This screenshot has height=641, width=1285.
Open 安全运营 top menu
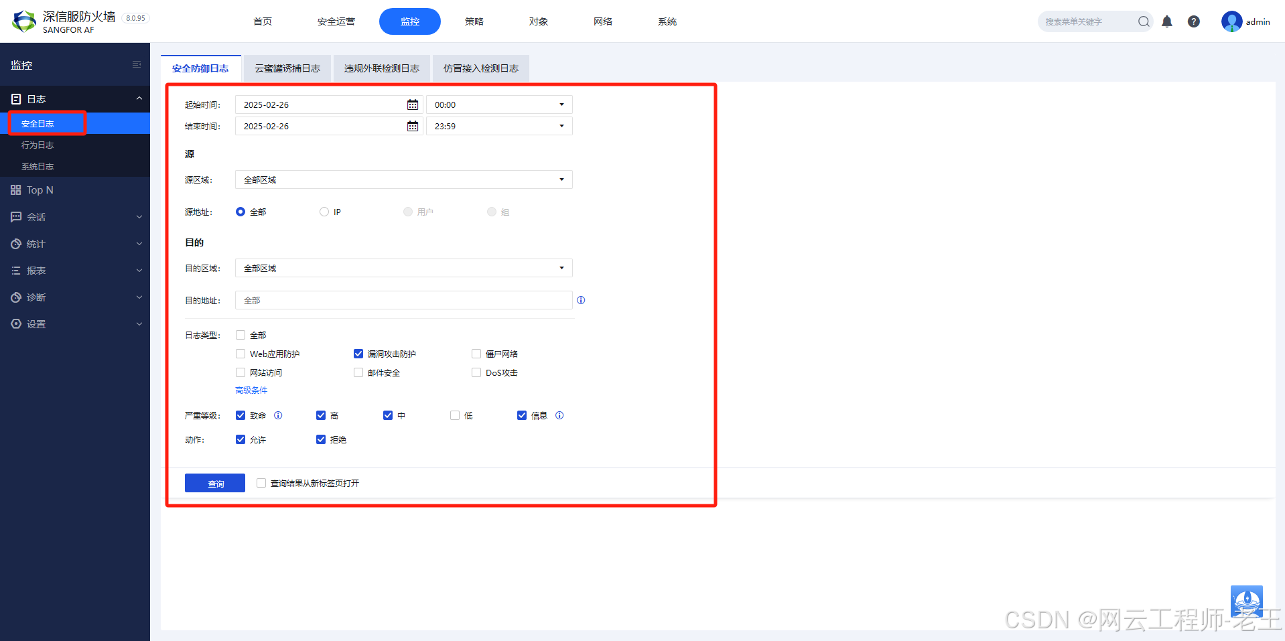coord(336,21)
